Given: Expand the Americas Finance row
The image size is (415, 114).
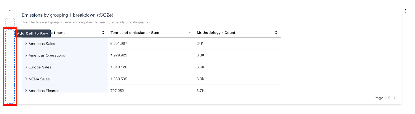Looking at the screenshot, I should (26, 91).
